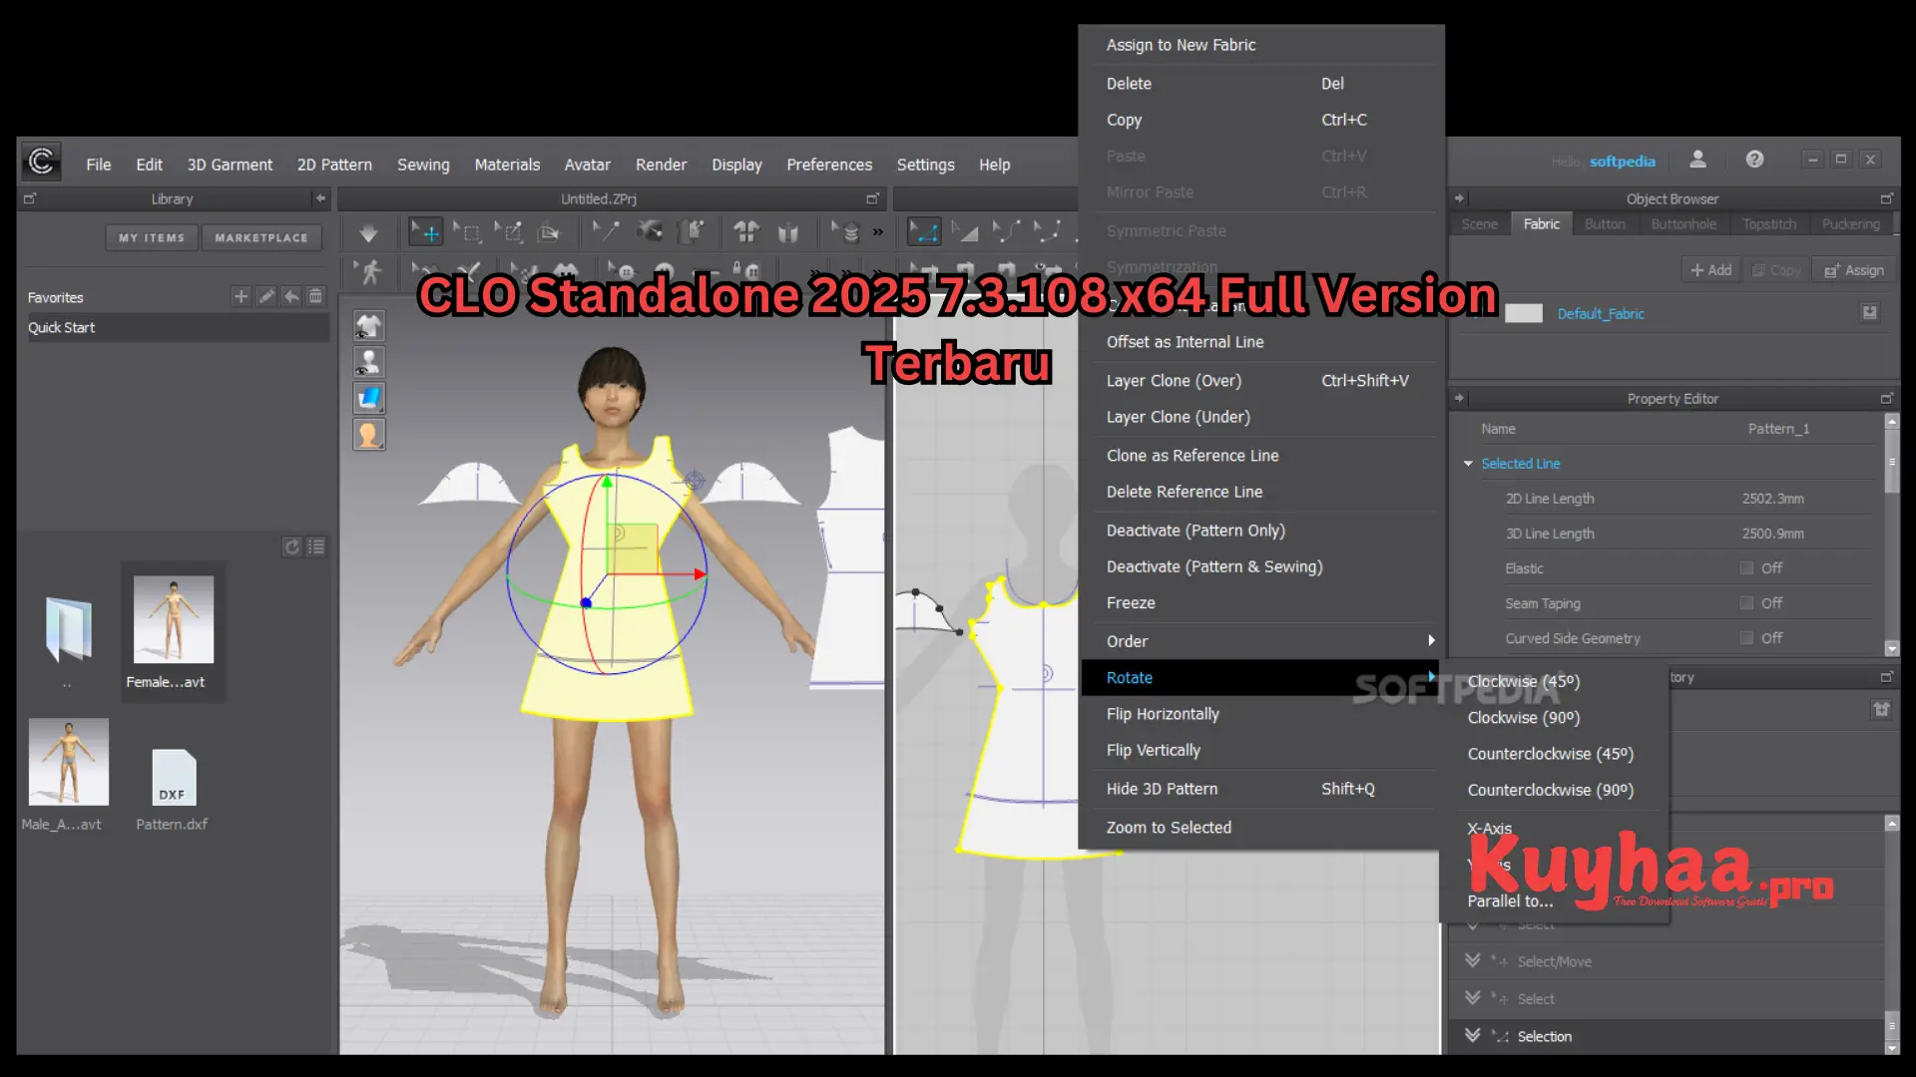Select the walking figure Animation tool

pos(370,271)
